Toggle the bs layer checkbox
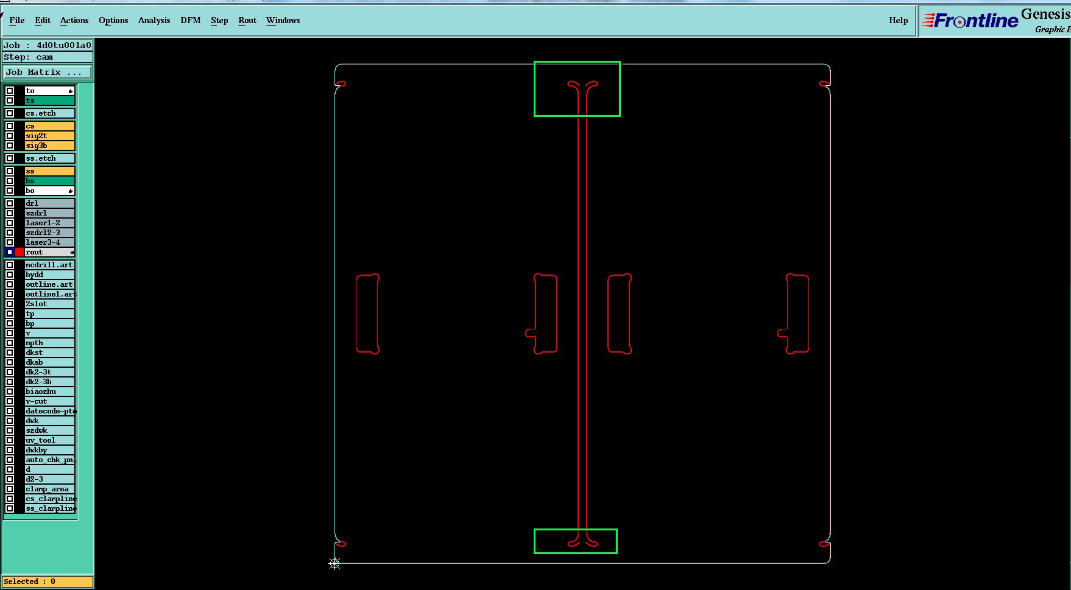This screenshot has height=590, width=1071. pos(10,181)
